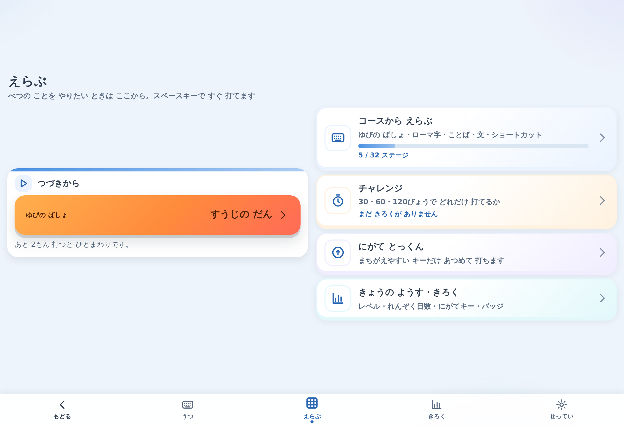Click the play triangle icon beside つづきから
This screenshot has width=624, height=426.
click(24, 183)
